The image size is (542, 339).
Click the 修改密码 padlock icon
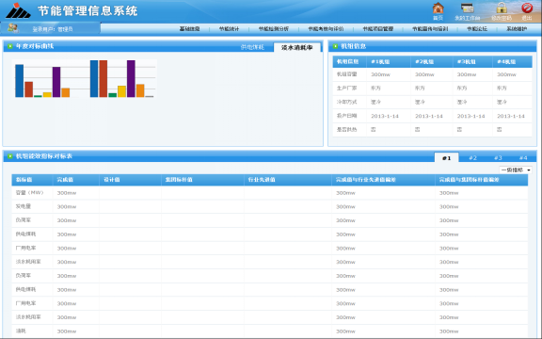[502, 8]
